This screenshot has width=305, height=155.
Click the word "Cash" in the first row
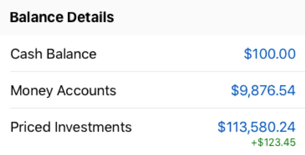point(26,54)
